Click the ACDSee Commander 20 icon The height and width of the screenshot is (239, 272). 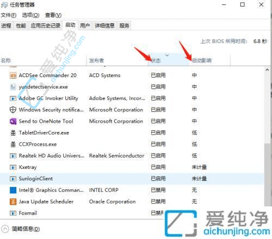[x=13, y=76]
